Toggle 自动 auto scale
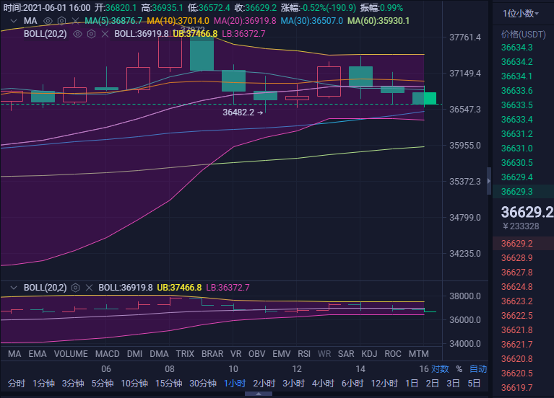This screenshot has width=554, height=398. (478, 369)
